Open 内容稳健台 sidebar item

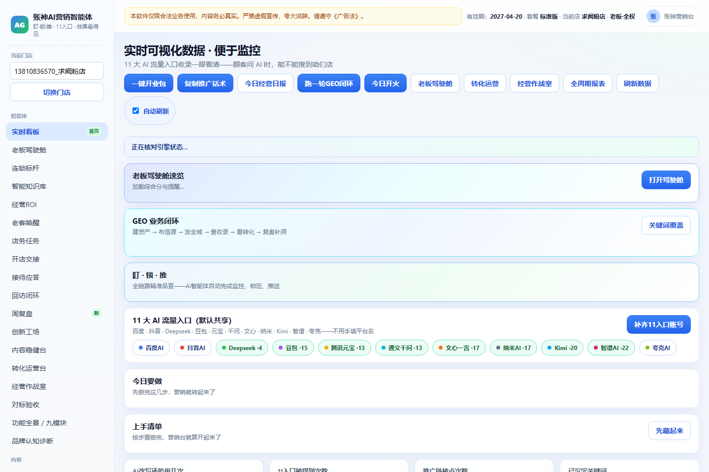[57, 350]
